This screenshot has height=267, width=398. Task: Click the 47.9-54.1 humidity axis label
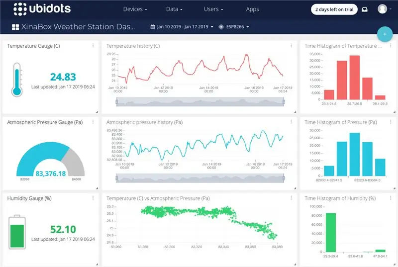[380, 257]
